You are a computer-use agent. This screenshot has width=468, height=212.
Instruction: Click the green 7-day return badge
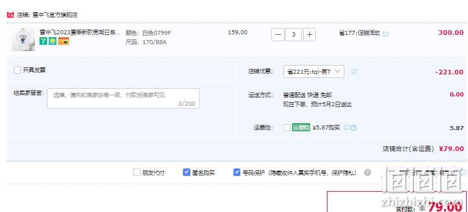pos(44,41)
